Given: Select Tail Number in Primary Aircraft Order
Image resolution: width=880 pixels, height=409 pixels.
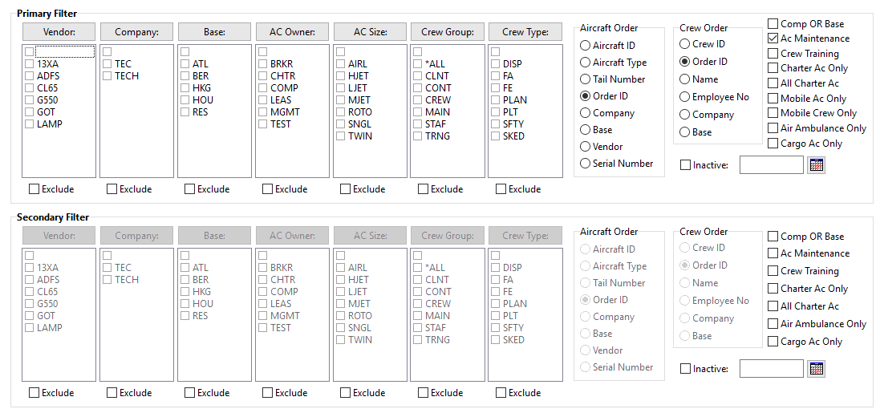Looking at the screenshot, I should coord(586,79).
